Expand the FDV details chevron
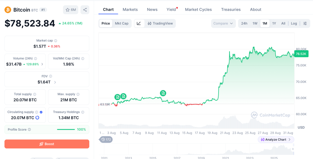 click(x=55, y=82)
